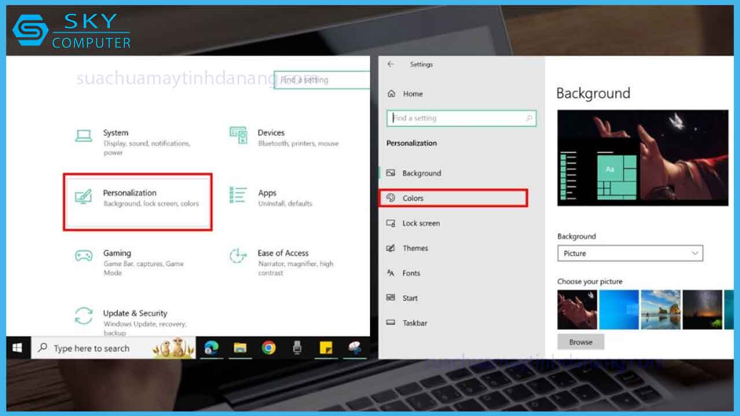Open Microsoft Edge from the taskbar
This screenshot has width=740, height=416.
click(x=212, y=348)
